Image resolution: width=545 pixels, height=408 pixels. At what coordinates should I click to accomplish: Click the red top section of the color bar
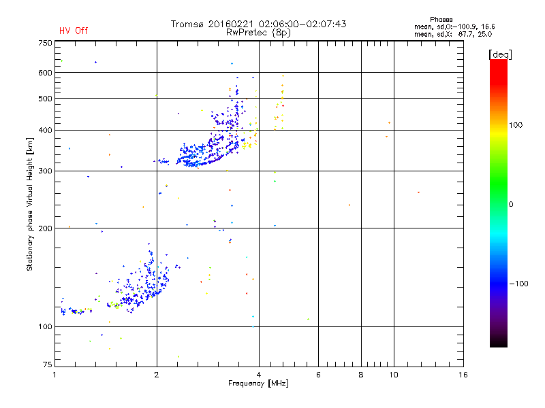(x=499, y=71)
